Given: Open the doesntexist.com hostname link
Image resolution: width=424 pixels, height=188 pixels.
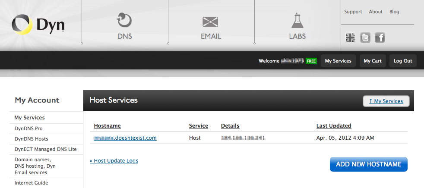Looking at the screenshot, I should point(125,138).
